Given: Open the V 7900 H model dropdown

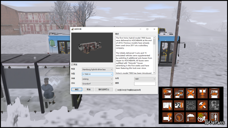Looking at the screenshot, I should (x=97, y=74).
